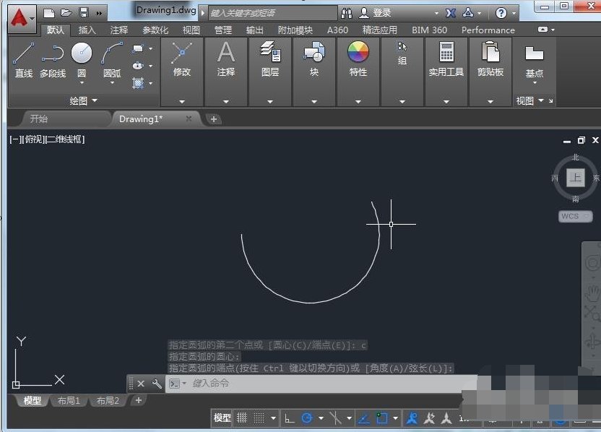The image size is (601, 432).
Task: Expand the Draw (绘图) panel
Action: coord(84,100)
